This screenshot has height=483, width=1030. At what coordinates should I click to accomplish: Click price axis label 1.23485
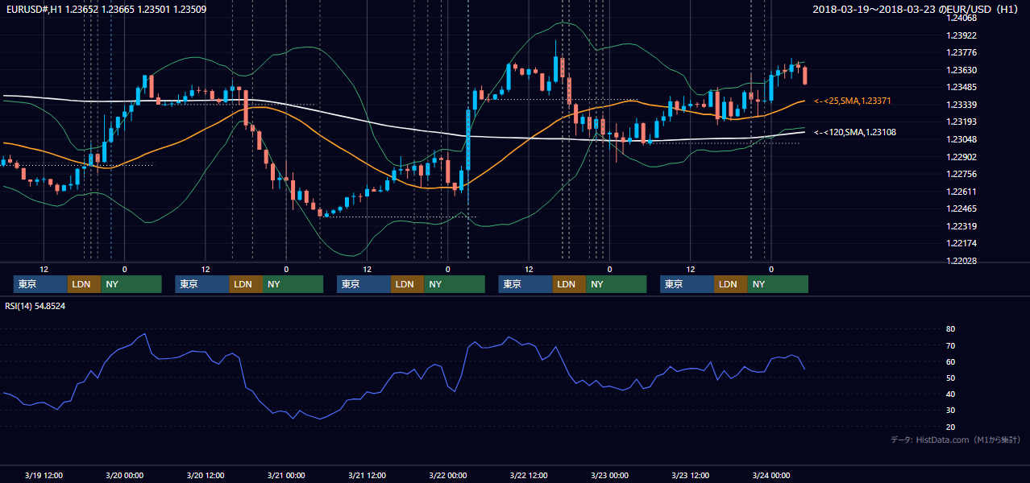(962, 87)
